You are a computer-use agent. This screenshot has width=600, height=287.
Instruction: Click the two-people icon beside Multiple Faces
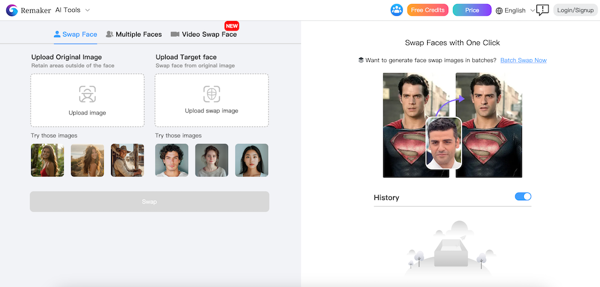pyautogui.click(x=109, y=34)
